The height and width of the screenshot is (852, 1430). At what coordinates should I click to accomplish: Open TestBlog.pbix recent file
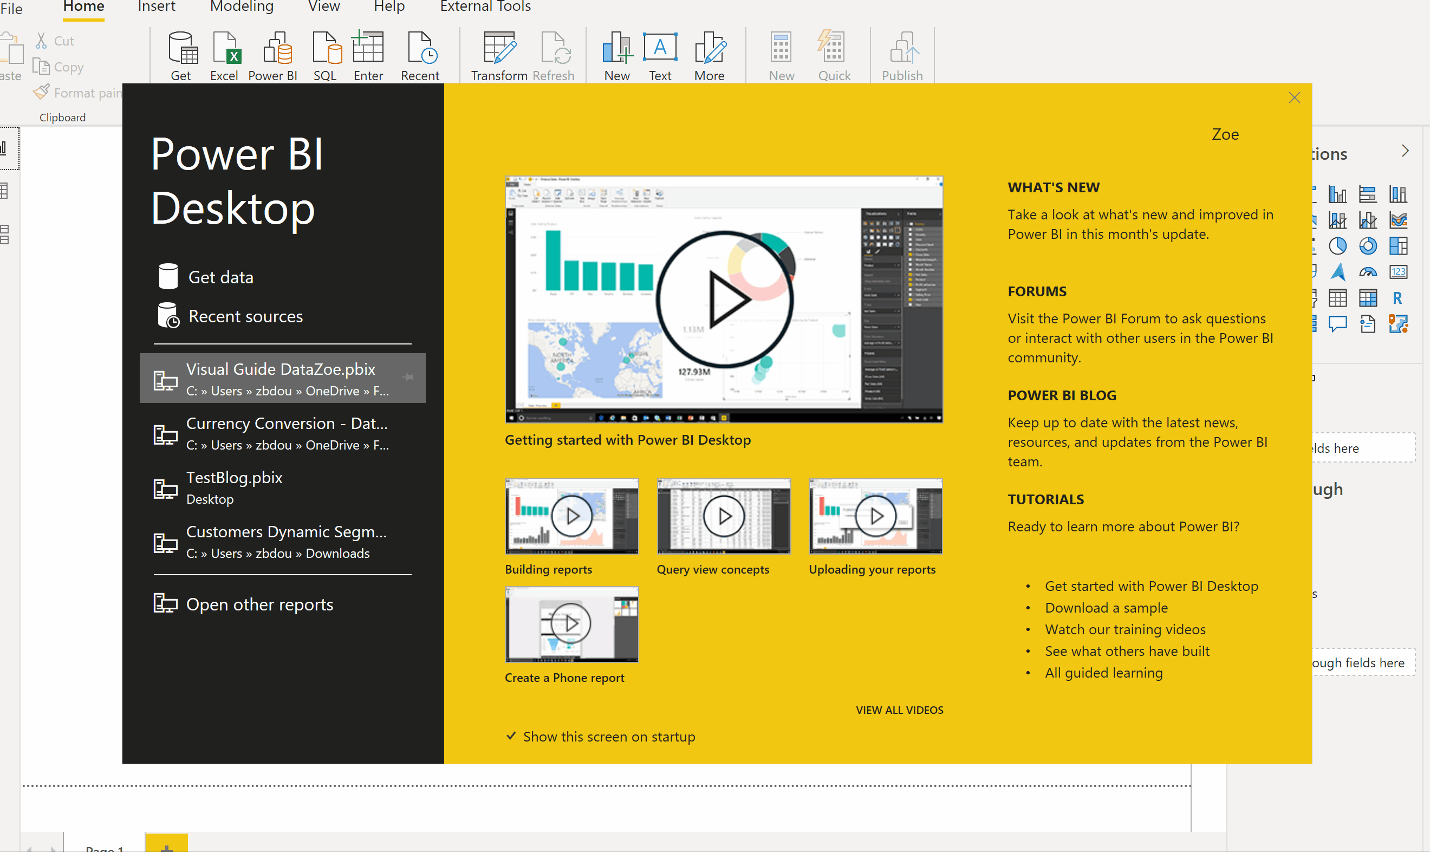point(234,478)
